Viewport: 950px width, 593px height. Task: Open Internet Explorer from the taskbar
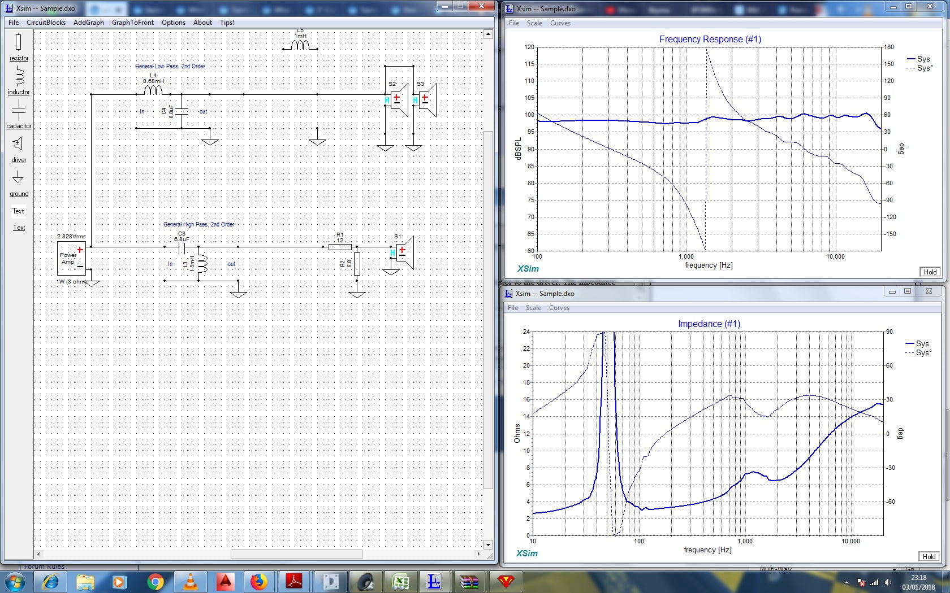tap(50, 582)
